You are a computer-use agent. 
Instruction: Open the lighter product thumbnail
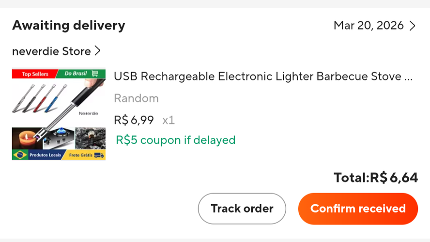59,114
